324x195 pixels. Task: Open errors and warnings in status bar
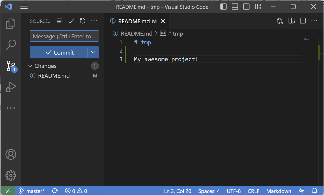[76, 191]
